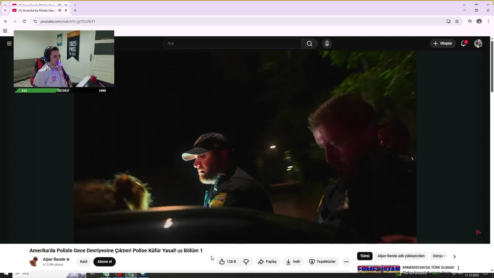
Task: Go forward with browser forward arrow
Action: click(x=15, y=21)
